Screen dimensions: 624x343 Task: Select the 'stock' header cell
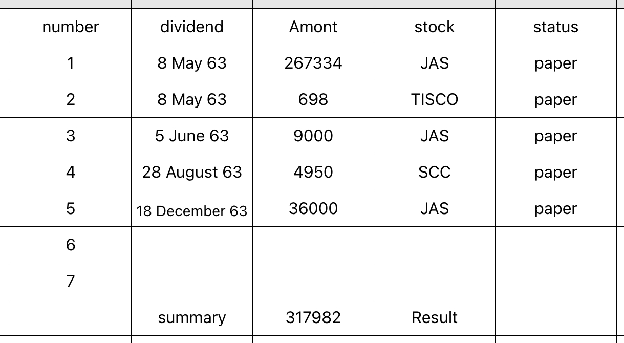[x=435, y=27]
